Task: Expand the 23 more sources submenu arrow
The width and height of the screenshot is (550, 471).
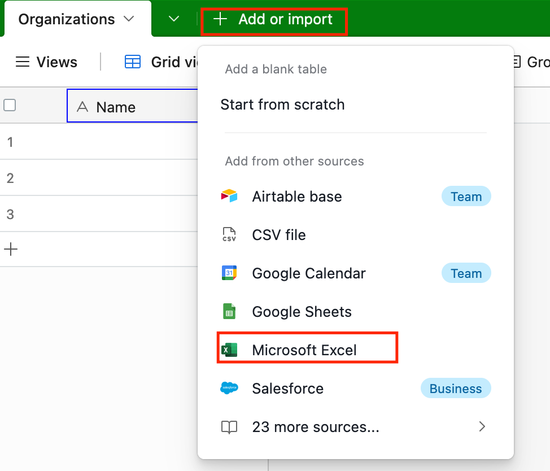Action: click(482, 427)
